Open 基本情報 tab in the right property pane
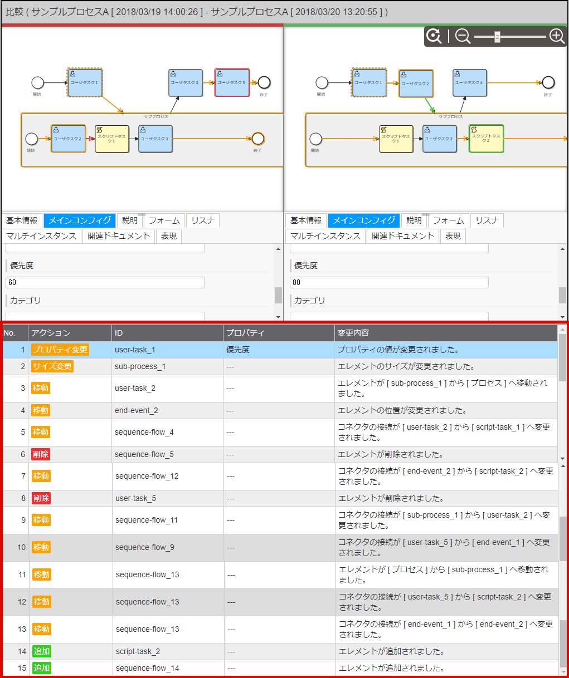 point(306,220)
